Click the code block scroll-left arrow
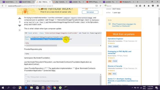Image resolution: width=160 pixels, height=90 pixels. 25,45
